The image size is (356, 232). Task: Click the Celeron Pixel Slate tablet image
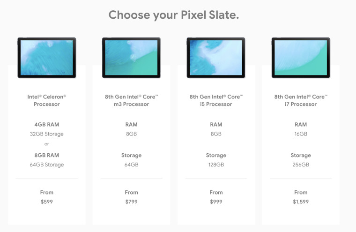(47, 58)
